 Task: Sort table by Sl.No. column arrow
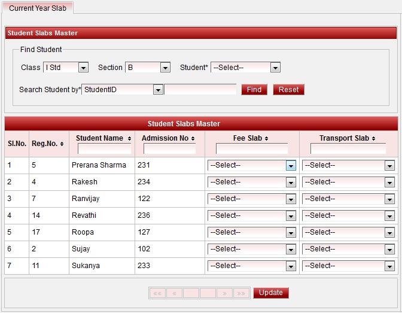pyautogui.click(x=17, y=144)
